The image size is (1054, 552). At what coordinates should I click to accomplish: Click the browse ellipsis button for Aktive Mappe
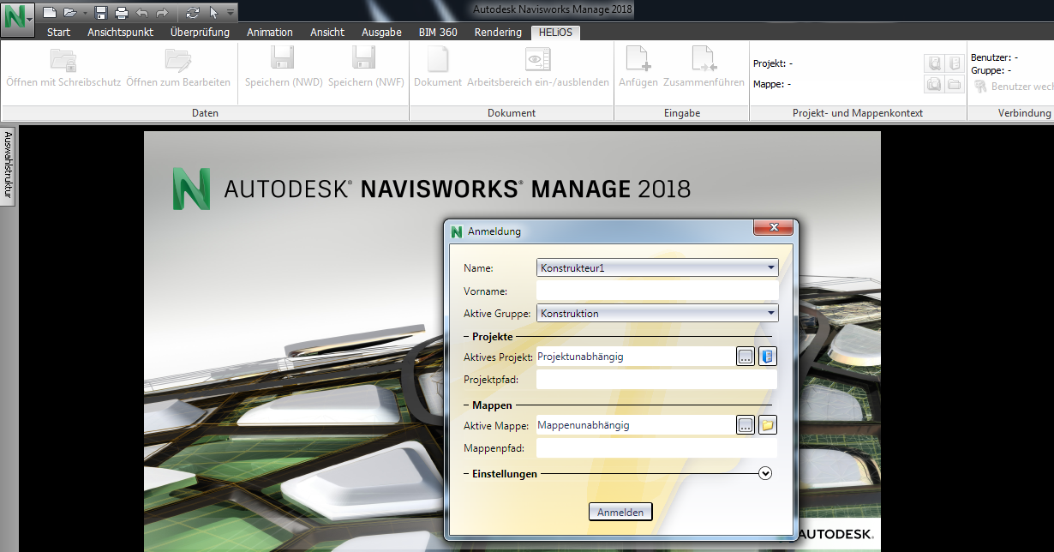(746, 425)
